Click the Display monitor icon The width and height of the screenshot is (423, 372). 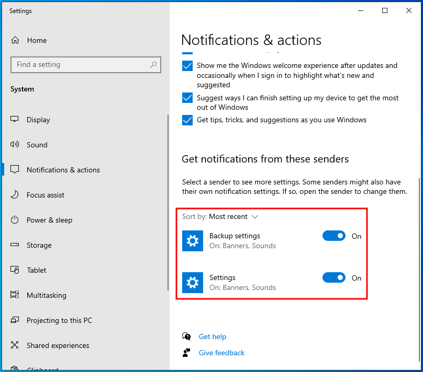click(x=15, y=119)
